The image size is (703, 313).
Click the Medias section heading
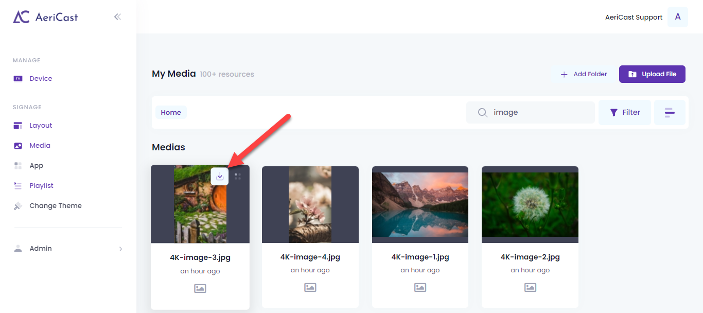[168, 147]
